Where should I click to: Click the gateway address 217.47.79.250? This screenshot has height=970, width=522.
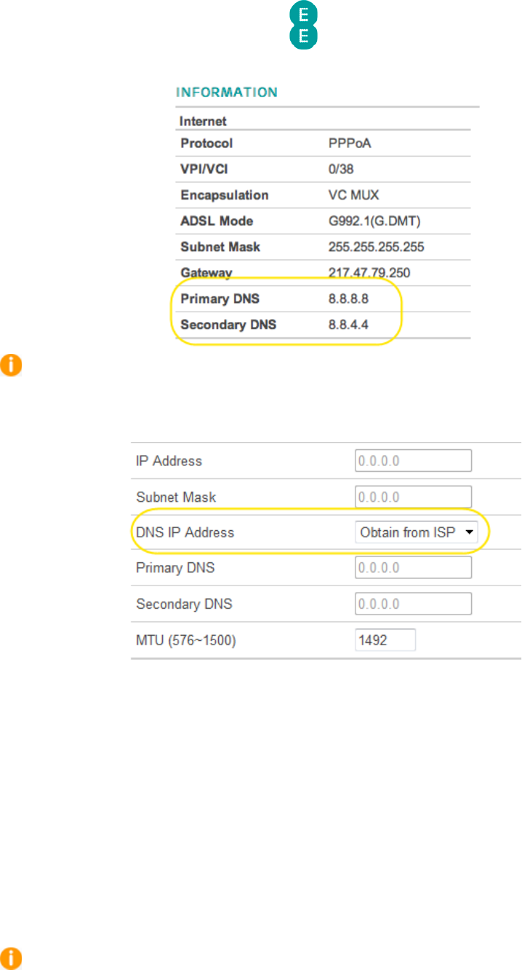[x=371, y=273]
